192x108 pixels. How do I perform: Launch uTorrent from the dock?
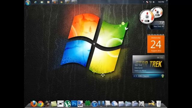coord(67,104)
